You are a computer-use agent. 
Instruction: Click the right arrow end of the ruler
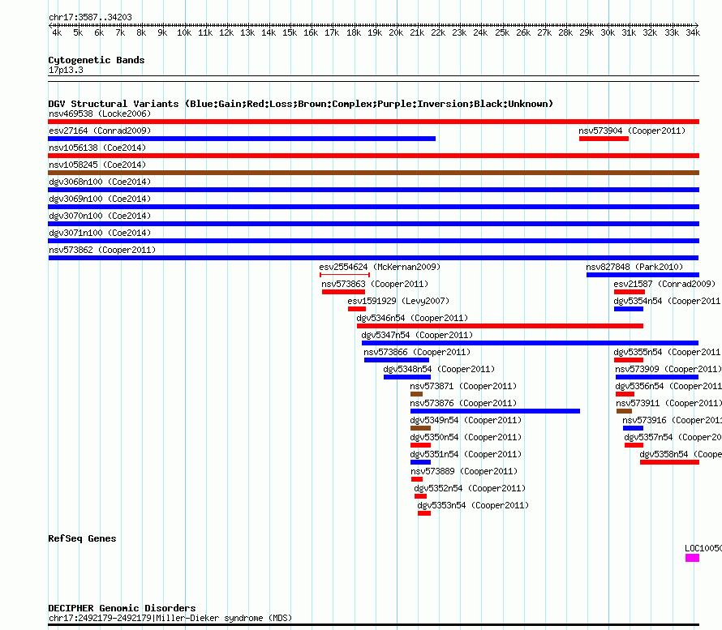tap(697, 25)
